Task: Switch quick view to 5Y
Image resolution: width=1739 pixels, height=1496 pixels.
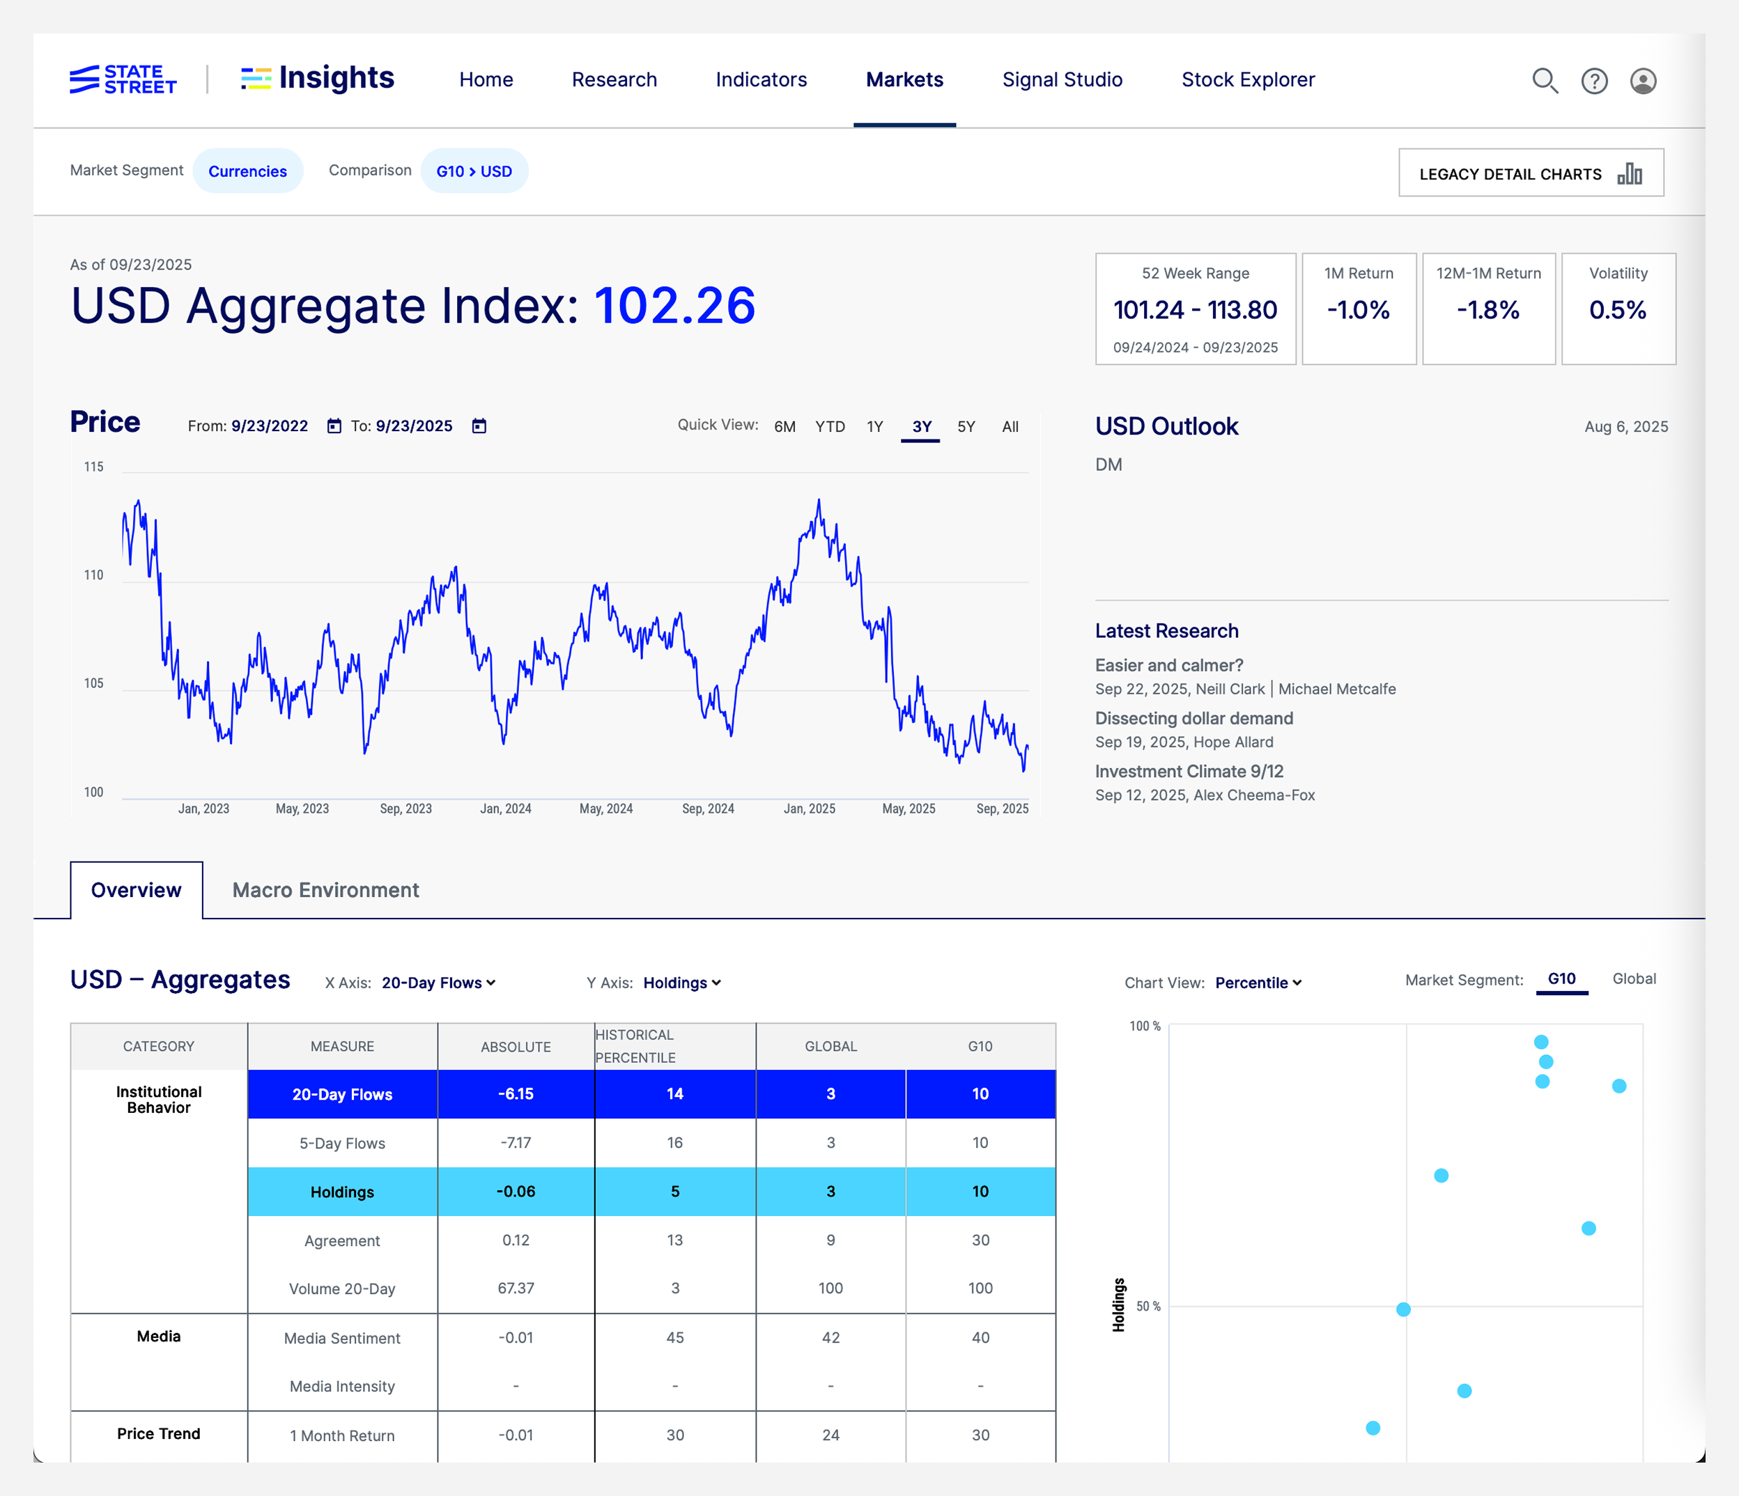Action: (x=966, y=426)
